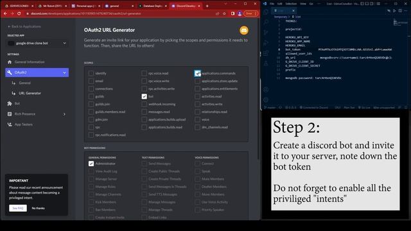The height and width of the screenshot is (231, 411).
Task: Uncheck the bot scope checkbox
Action: coord(144,96)
